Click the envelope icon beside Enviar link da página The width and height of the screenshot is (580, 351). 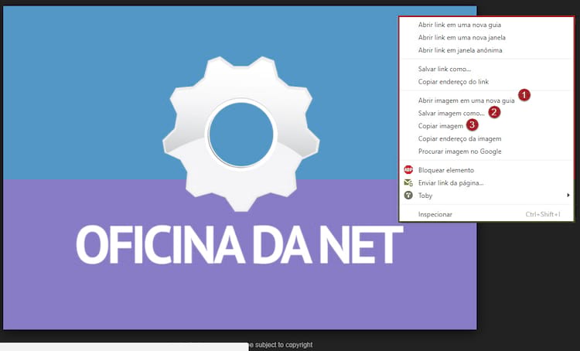[408, 182]
